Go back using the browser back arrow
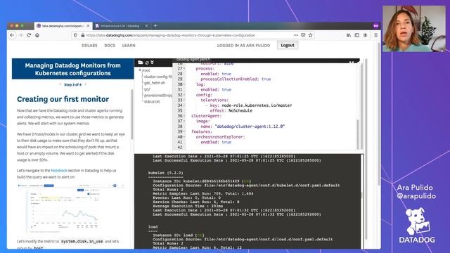This screenshot has width=450, height=253. click(12, 35)
